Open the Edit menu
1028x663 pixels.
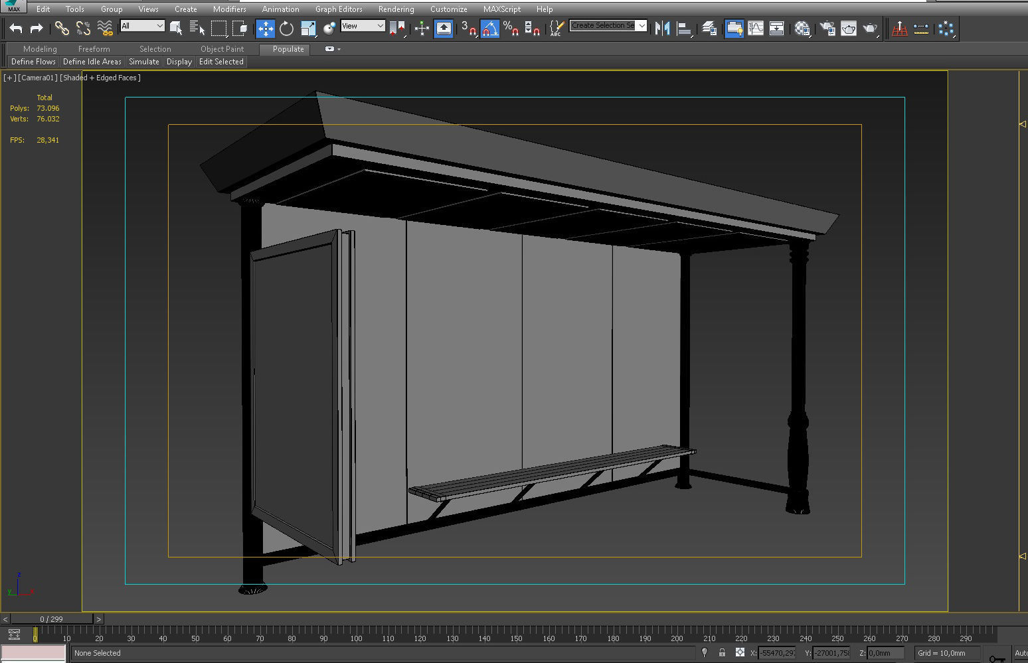[x=43, y=9]
